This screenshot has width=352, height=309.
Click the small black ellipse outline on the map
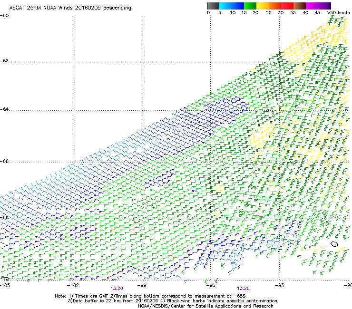coord(334,244)
